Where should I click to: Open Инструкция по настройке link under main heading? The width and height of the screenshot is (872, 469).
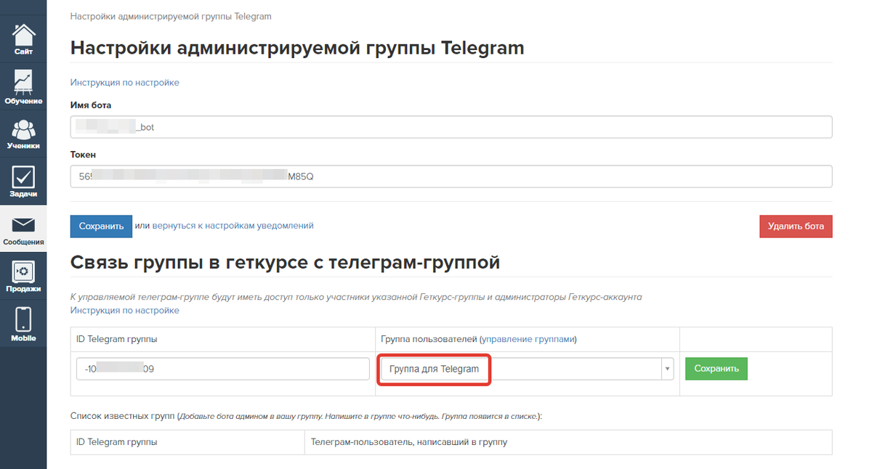[125, 83]
